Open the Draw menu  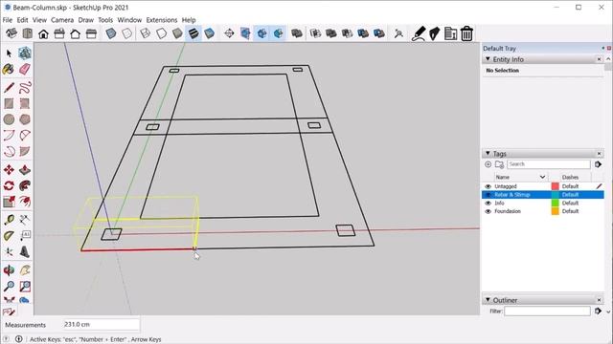click(85, 20)
